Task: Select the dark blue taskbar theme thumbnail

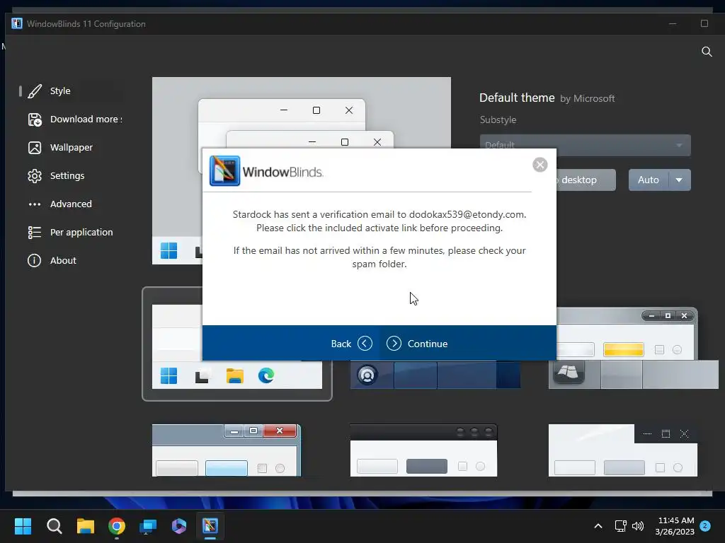Action: coord(435,375)
